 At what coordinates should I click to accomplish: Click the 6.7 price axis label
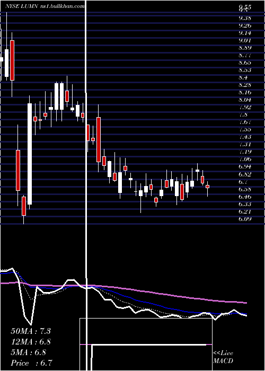(x=243, y=182)
